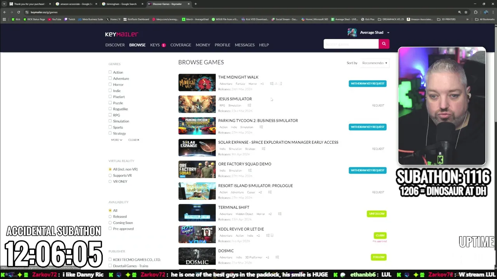The width and height of the screenshot is (497, 279).
Task: Open Jesus Simulator game thumbnail
Action: (197, 104)
